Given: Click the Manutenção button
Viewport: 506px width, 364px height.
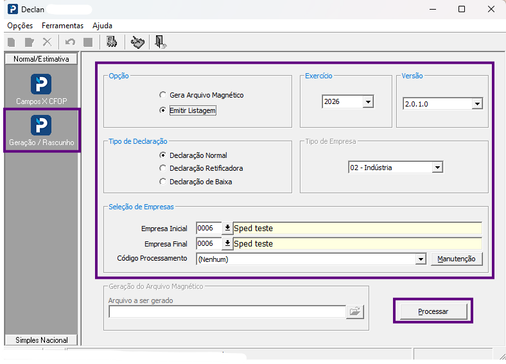Looking at the screenshot, I should tap(457, 259).
